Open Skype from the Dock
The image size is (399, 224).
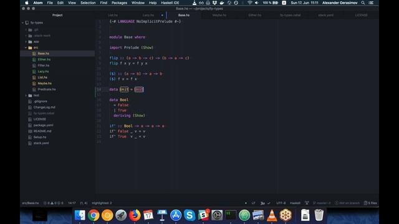coord(190,215)
